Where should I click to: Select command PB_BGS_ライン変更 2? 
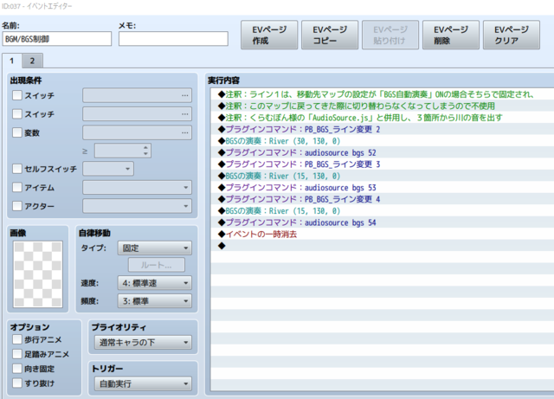click(383, 129)
